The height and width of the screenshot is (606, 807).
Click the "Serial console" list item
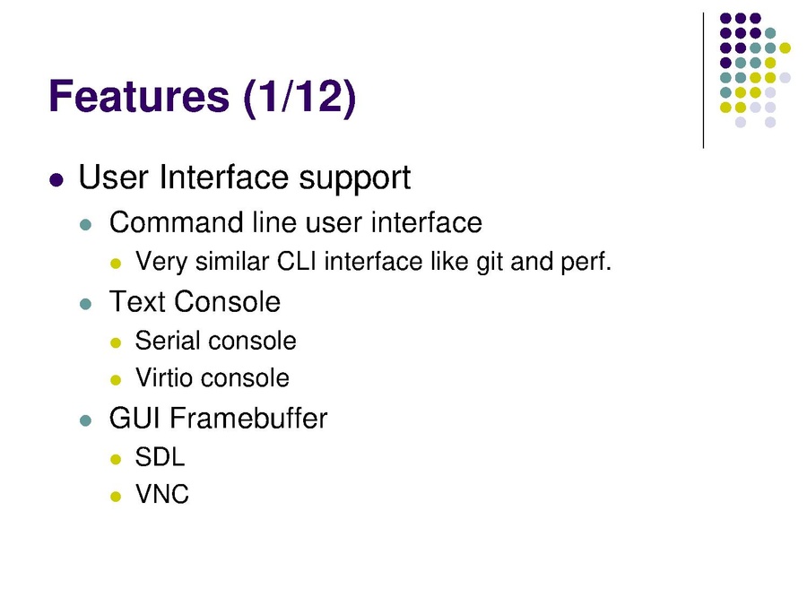(215, 342)
